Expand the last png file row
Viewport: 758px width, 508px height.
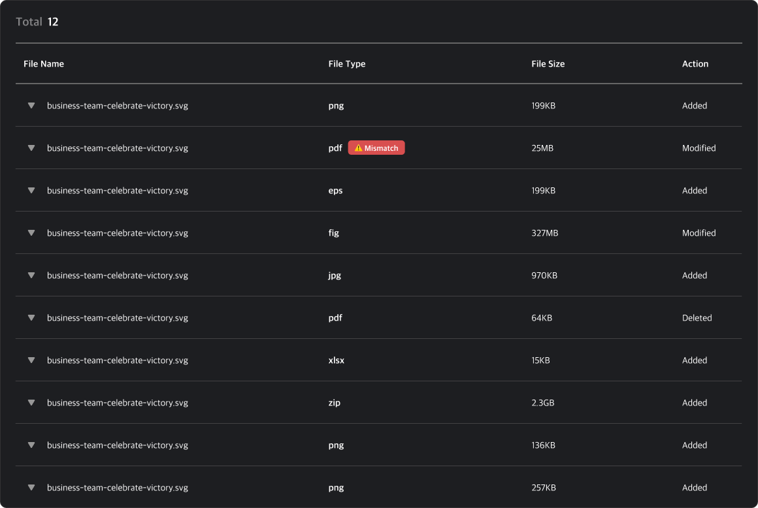click(x=31, y=487)
